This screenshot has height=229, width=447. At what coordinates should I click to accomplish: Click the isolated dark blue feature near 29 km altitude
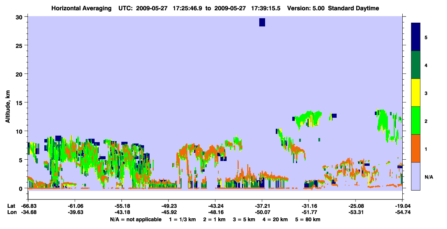coord(262,22)
